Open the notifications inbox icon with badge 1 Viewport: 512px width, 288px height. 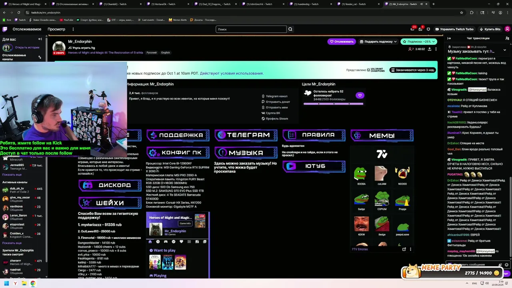420,29
